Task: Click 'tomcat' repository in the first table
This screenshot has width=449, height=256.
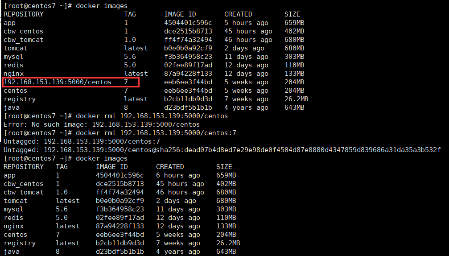Action: click(16, 48)
